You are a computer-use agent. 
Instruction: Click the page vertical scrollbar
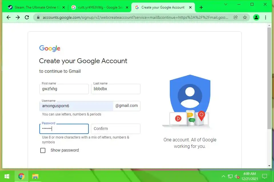coord(269,78)
